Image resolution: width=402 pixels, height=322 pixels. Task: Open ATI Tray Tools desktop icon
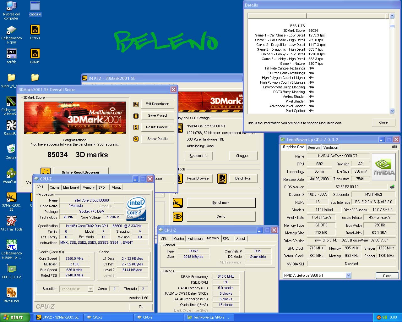coord(11,223)
